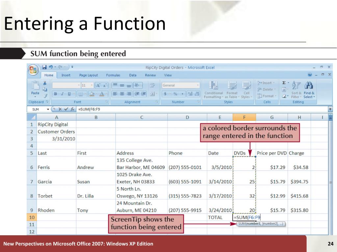
Task: Toggle Underline formatting
Action: 69,94
